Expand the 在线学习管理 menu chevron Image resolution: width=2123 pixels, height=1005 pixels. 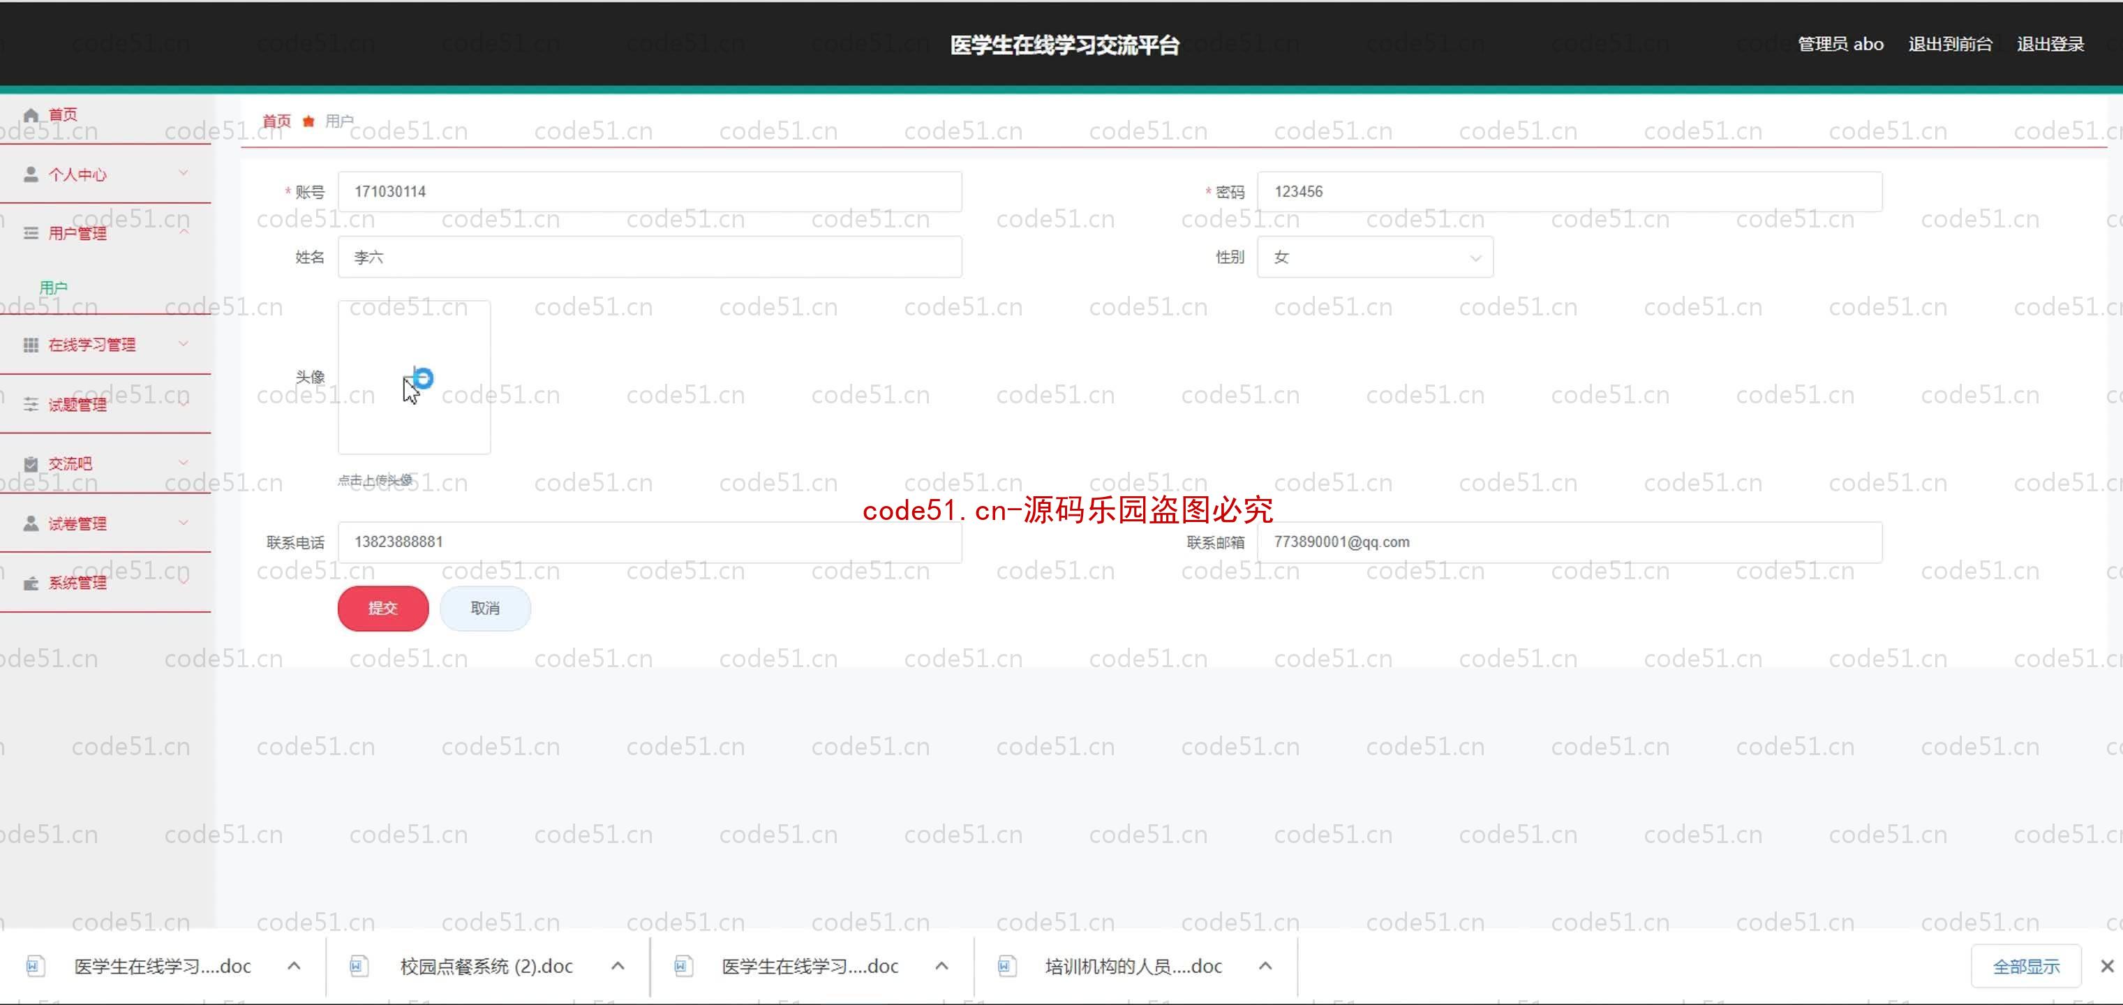click(184, 344)
